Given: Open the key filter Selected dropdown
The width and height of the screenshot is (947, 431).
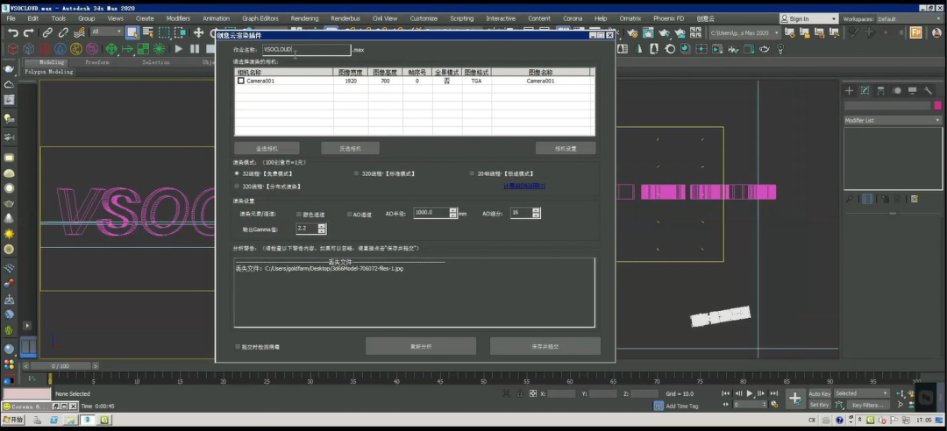Looking at the screenshot, I should 861,393.
